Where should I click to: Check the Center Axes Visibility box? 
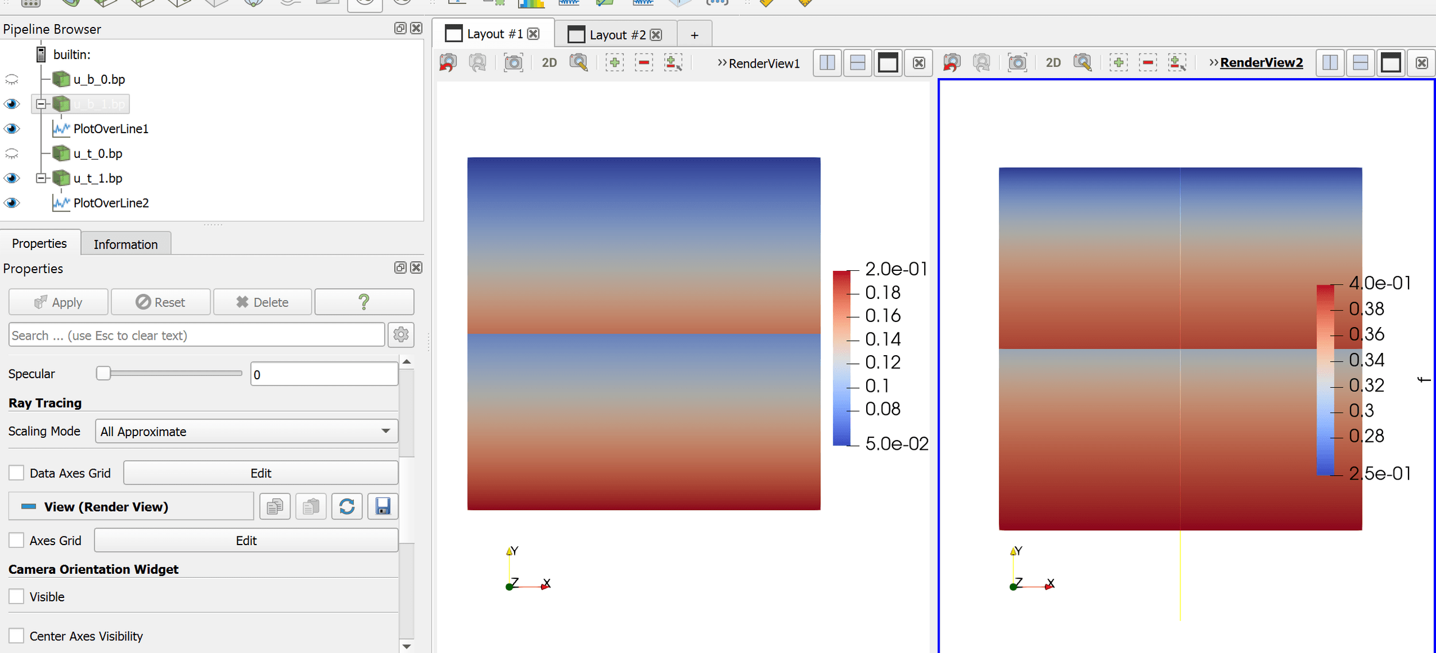click(17, 636)
